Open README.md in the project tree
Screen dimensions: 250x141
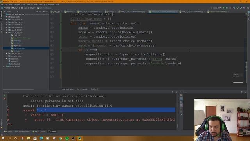coord(15,64)
